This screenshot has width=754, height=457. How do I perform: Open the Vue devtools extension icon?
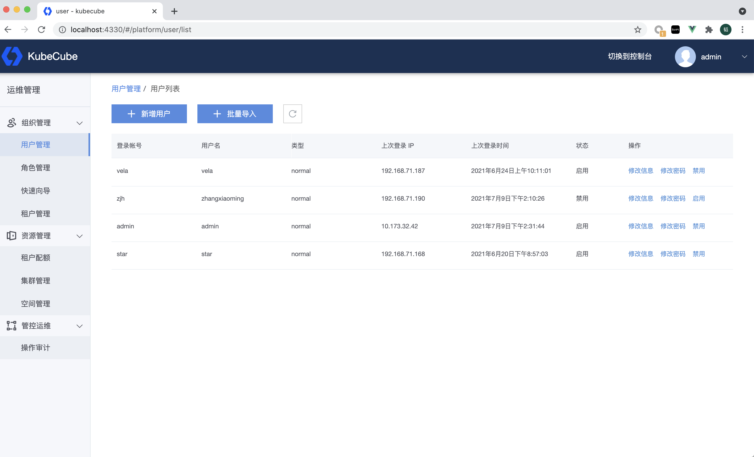(692, 29)
